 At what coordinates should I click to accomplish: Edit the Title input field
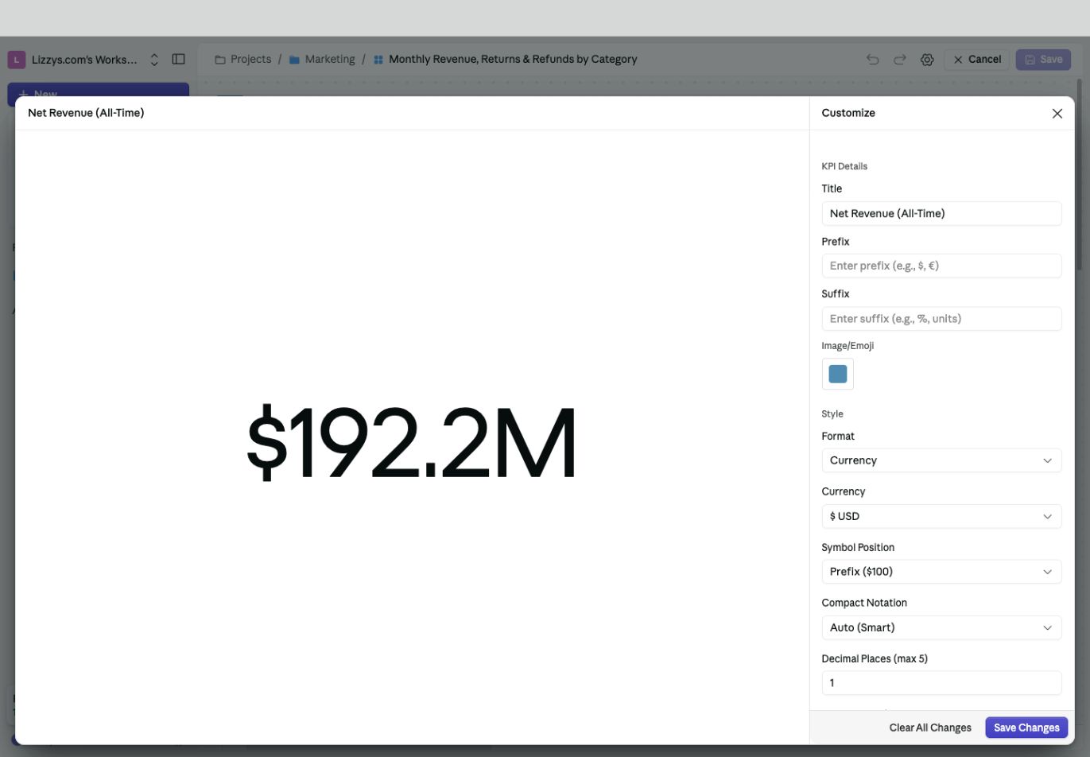tap(941, 213)
